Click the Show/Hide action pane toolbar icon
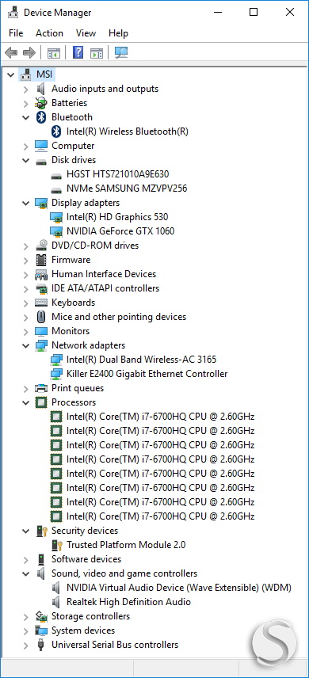This screenshot has width=309, height=678. click(97, 53)
